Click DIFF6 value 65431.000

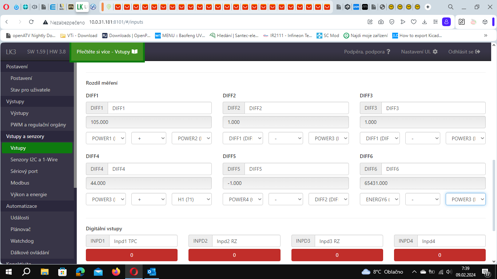[x=423, y=183]
